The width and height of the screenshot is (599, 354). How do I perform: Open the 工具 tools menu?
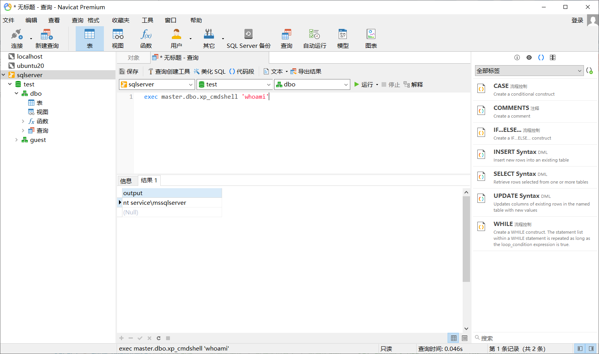pos(148,20)
